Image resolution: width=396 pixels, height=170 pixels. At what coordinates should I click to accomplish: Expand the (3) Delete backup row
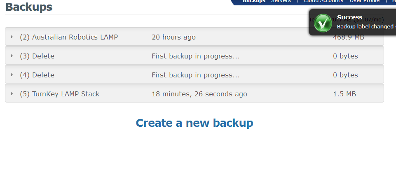click(12, 56)
